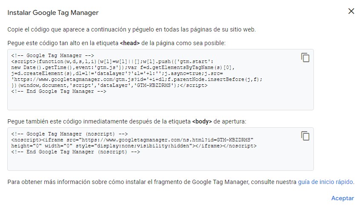Click the Instalar Google Tag Manager title

(x=53, y=13)
